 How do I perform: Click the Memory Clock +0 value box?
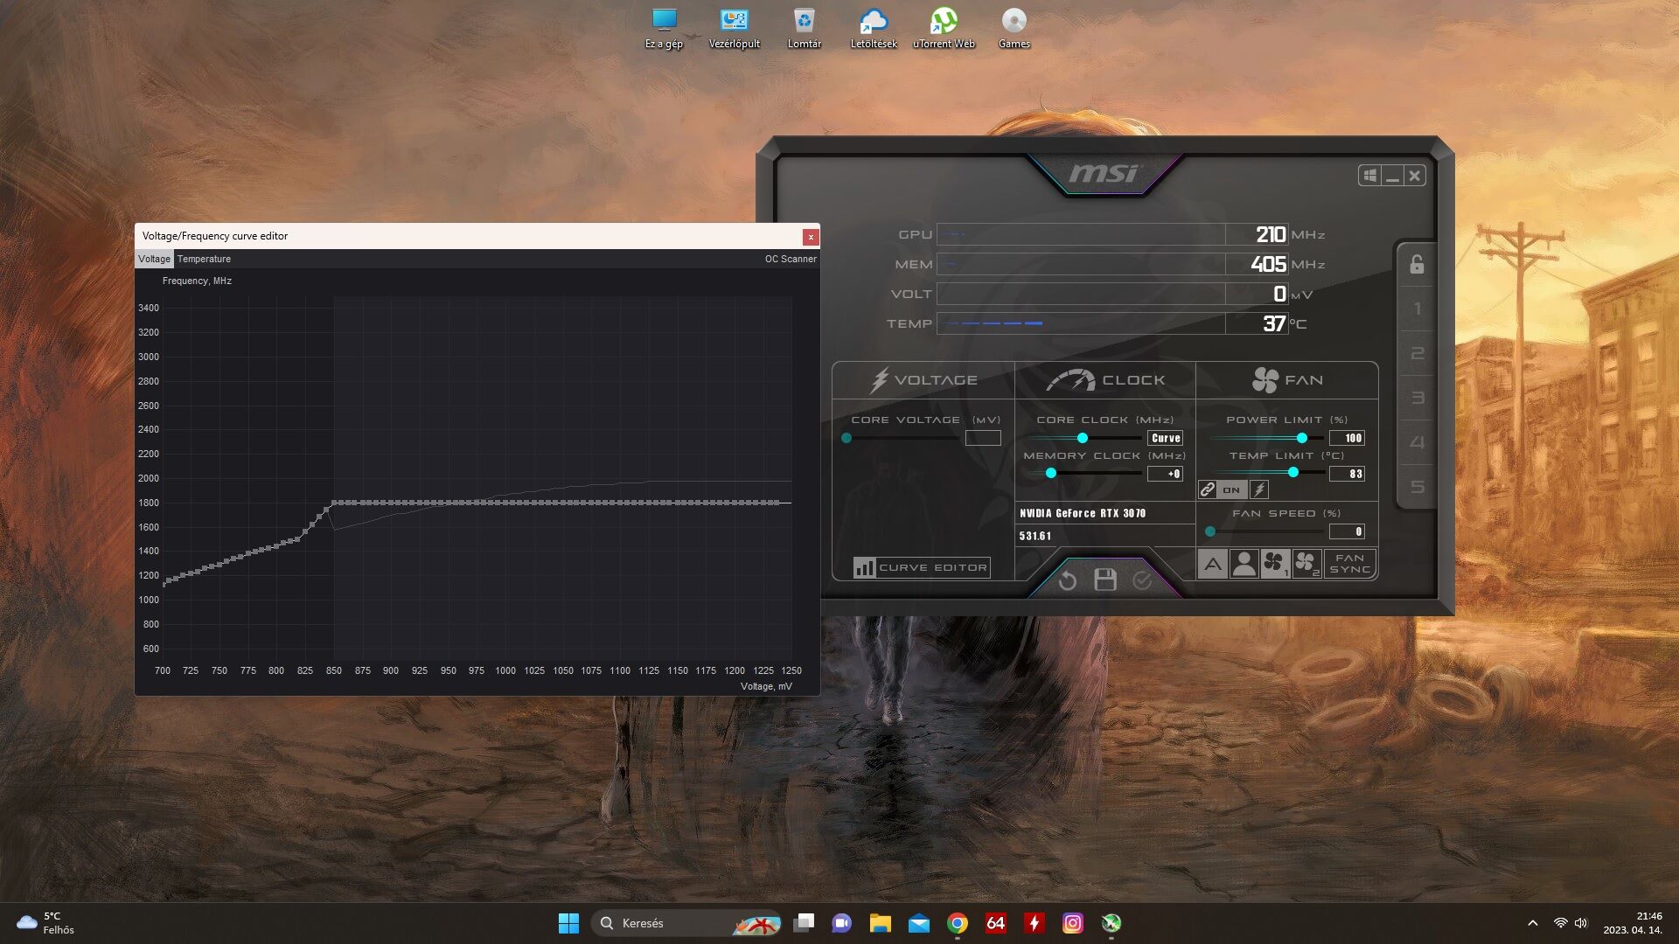1166,474
